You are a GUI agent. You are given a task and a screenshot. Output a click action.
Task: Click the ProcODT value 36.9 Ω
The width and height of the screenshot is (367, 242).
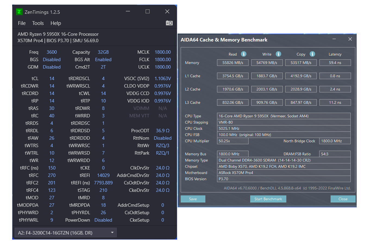point(163,131)
